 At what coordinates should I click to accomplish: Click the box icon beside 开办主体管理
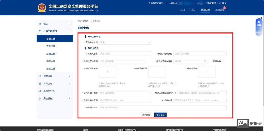tap(40, 31)
